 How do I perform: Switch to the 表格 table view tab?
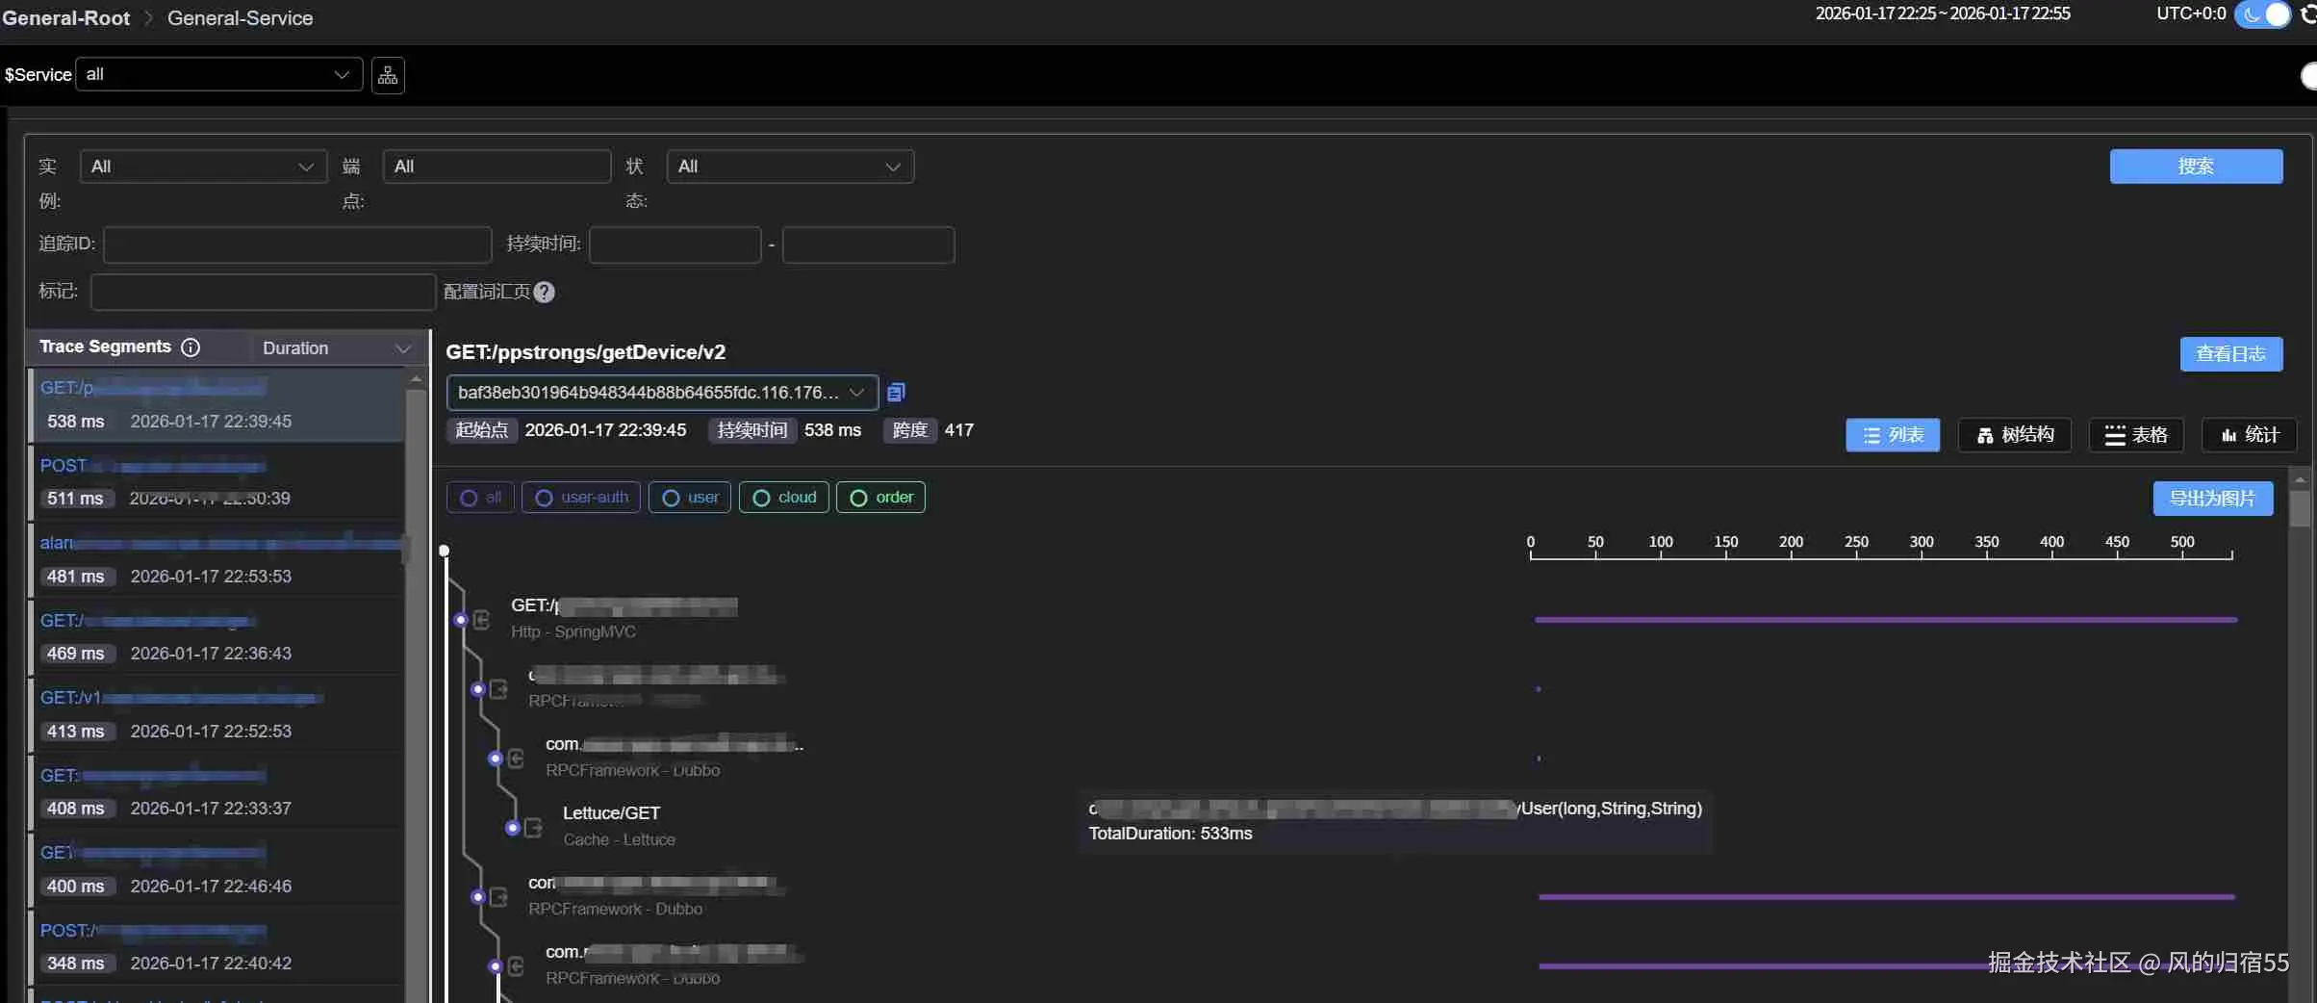pyautogui.click(x=2136, y=435)
